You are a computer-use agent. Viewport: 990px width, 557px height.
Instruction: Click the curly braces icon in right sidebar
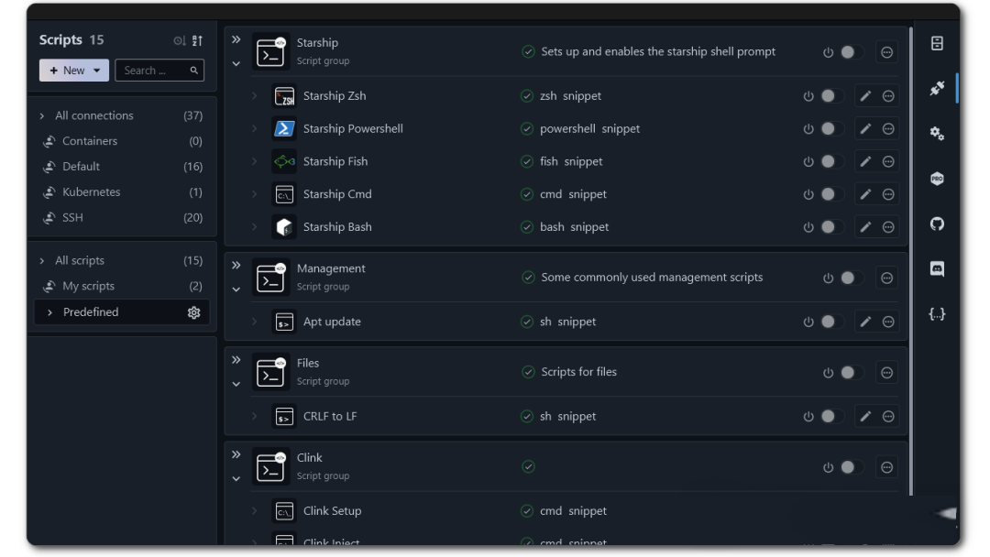[937, 314]
